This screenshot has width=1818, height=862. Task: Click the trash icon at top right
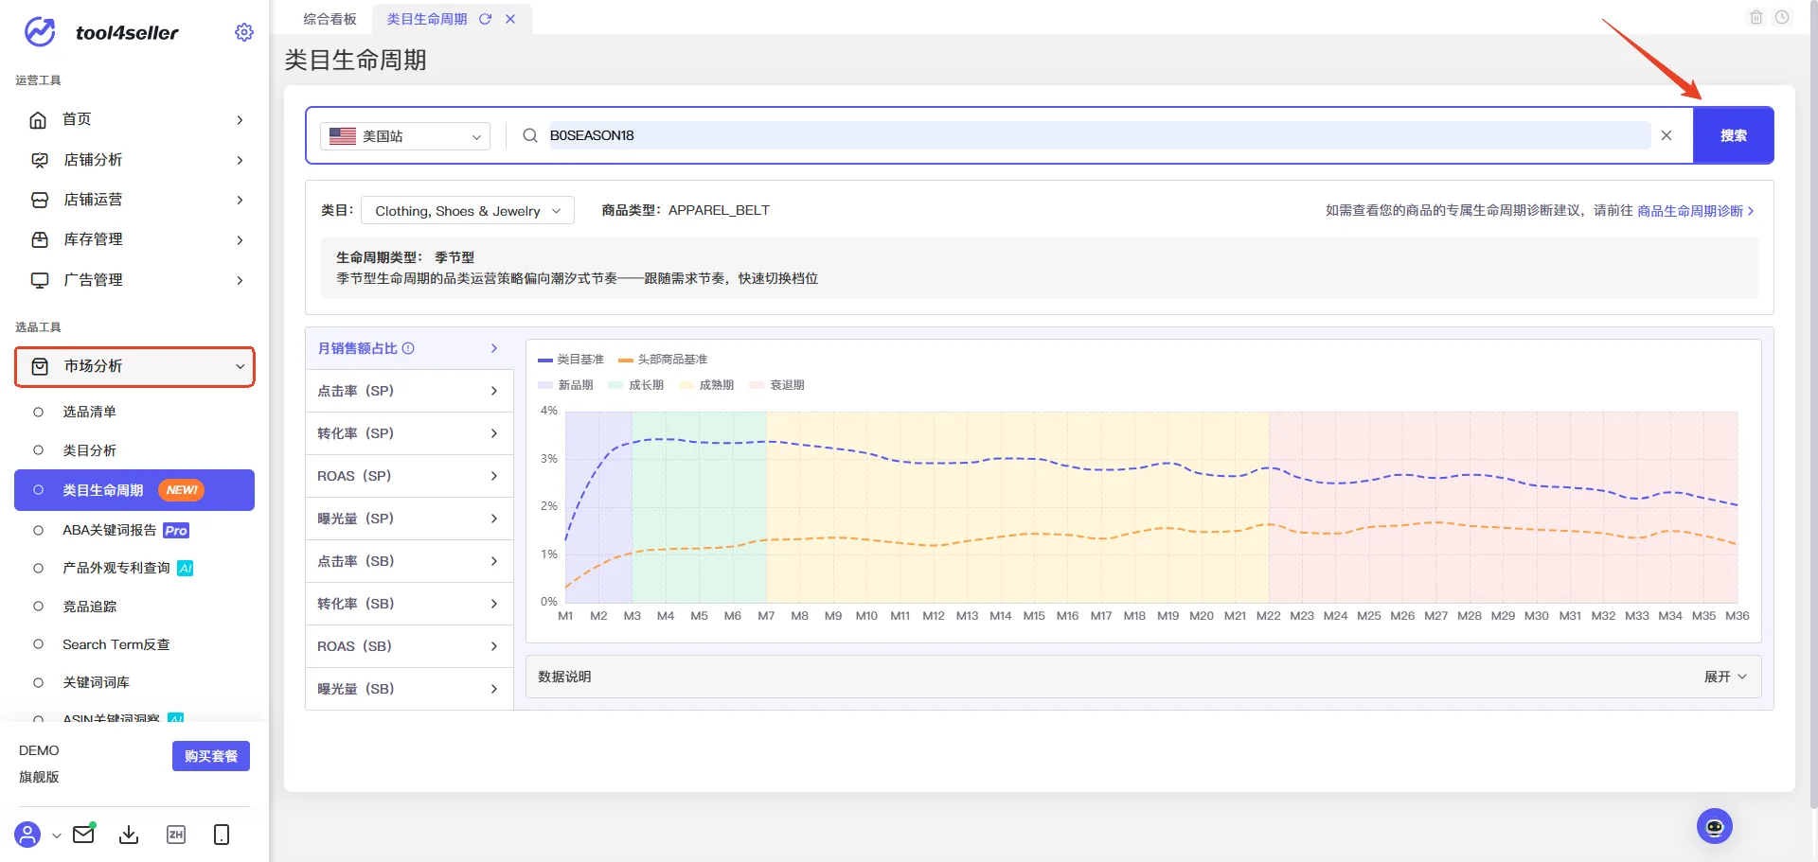(1756, 17)
